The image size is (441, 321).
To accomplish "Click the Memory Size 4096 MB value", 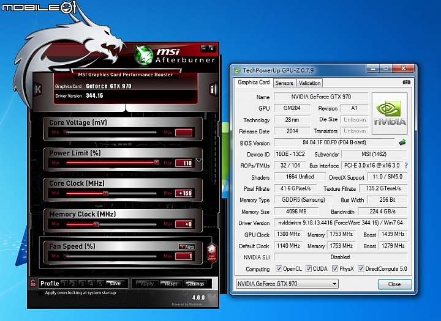I will point(296,211).
